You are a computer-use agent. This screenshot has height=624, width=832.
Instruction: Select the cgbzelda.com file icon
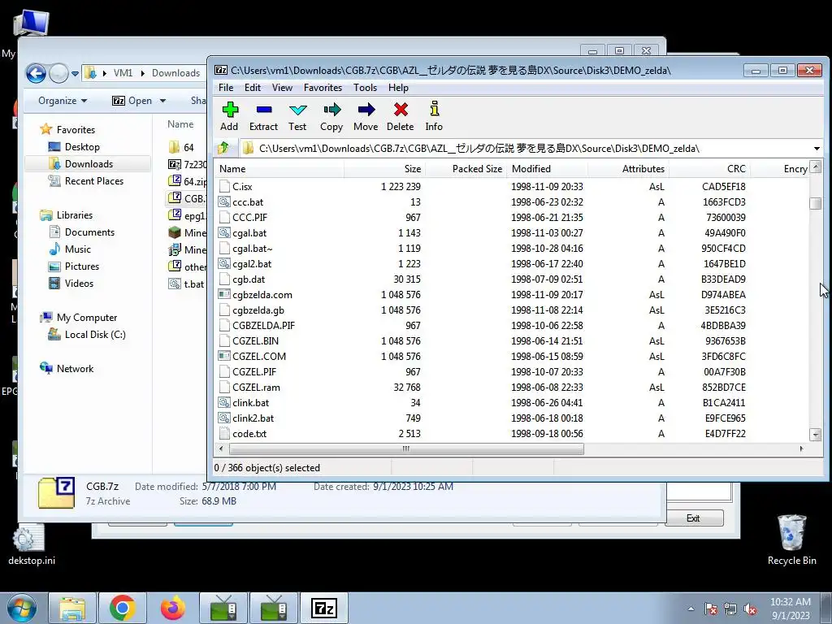click(x=224, y=294)
